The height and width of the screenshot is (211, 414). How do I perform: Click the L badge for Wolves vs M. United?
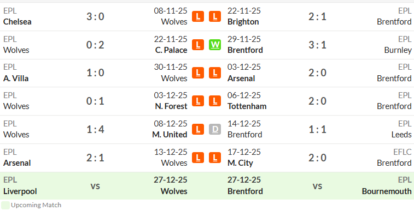198,129
